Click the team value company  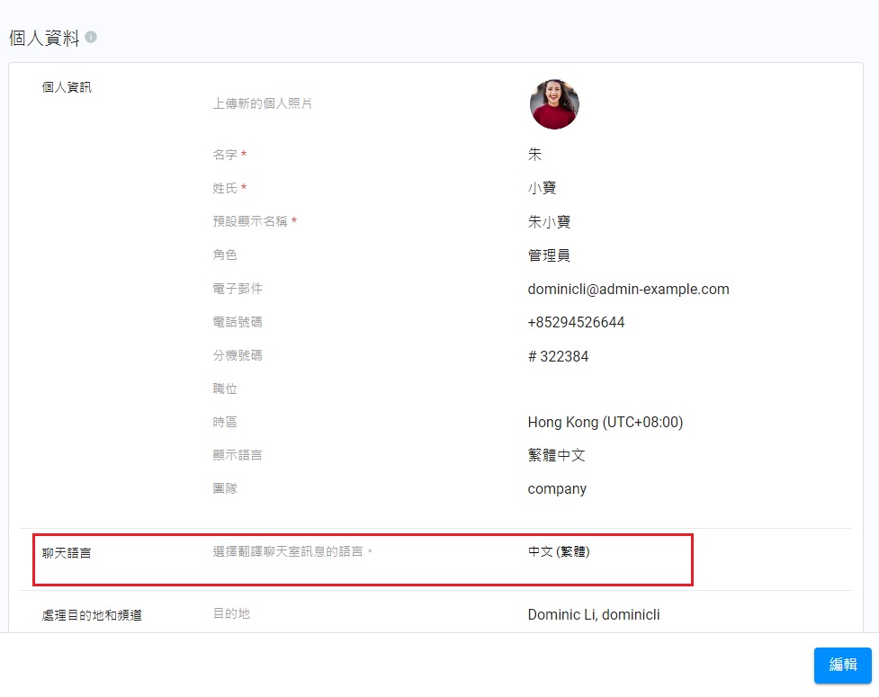pos(557,488)
